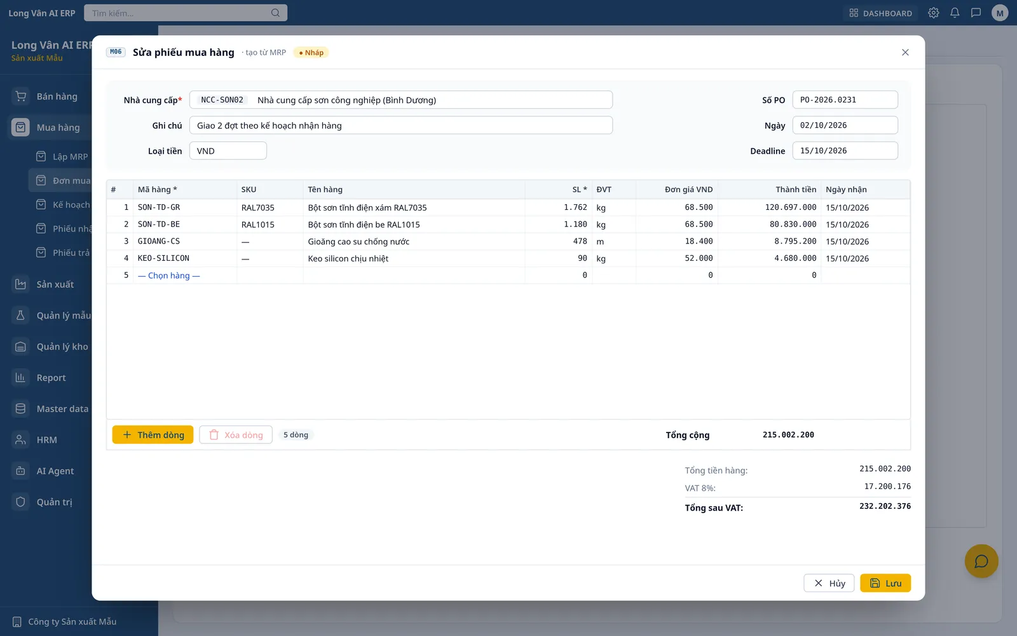Save the purchase order with Lưu
The image size is (1017, 636).
pyautogui.click(x=885, y=583)
